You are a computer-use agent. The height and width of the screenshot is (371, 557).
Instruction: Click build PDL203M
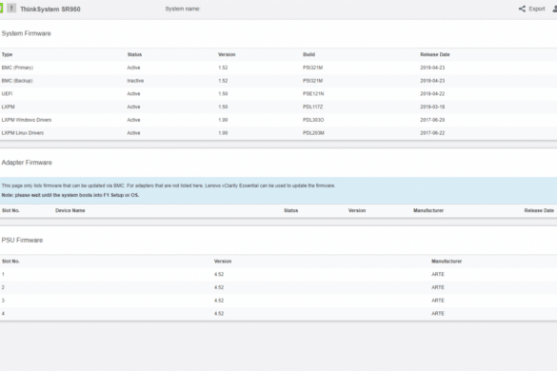tap(313, 133)
